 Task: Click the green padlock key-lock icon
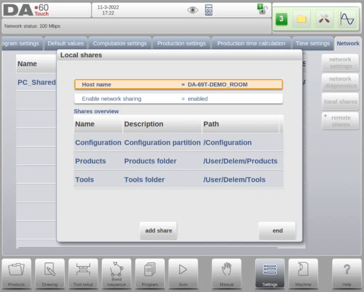262,9
